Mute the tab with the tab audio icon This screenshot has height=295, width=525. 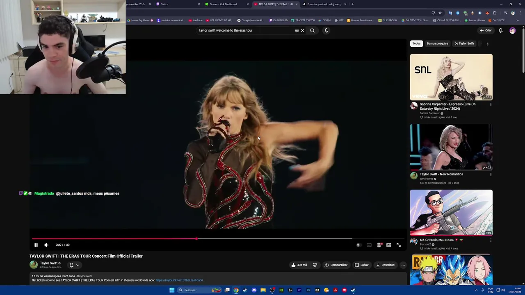(292, 4)
